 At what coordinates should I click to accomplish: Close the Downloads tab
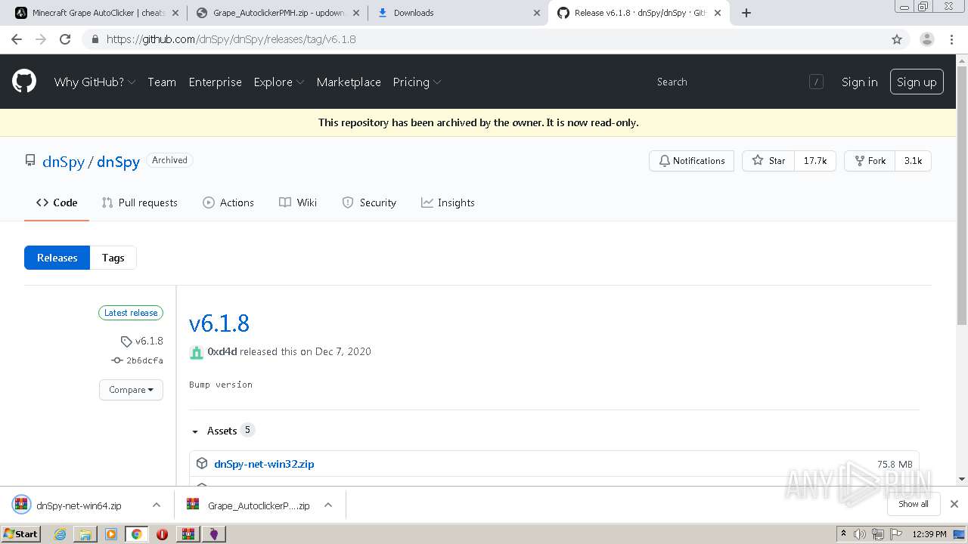pos(537,13)
